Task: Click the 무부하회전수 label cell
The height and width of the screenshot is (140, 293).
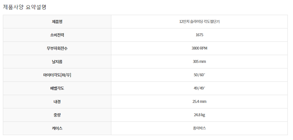Action: [57, 48]
